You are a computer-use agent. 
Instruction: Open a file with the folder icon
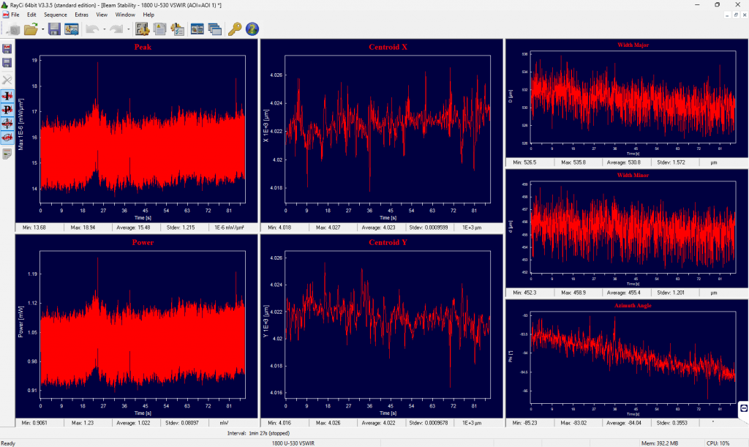pos(31,29)
